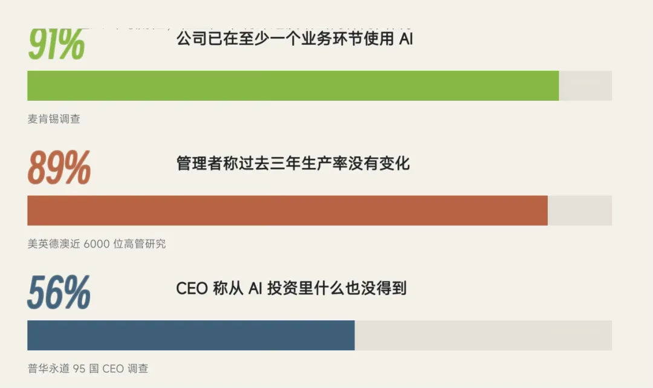Image resolution: width=653 pixels, height=388 pixels.
Task: Click the unfilled remainder of the orange bar
Action: coord(580,211)
